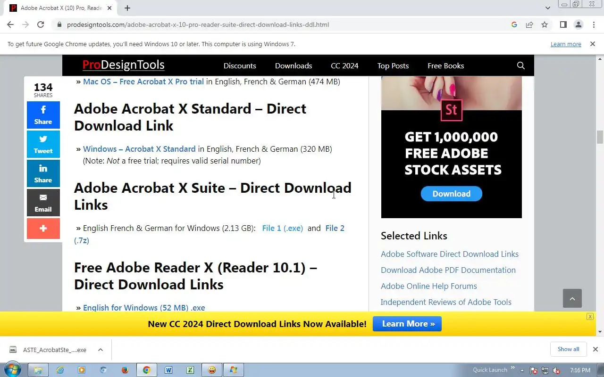Open Firefox from the taskbar
This screenshot has height=377, width=604.
125,370
